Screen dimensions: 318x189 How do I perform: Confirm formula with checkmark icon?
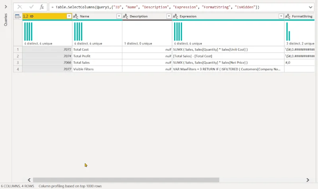[31, 7]
